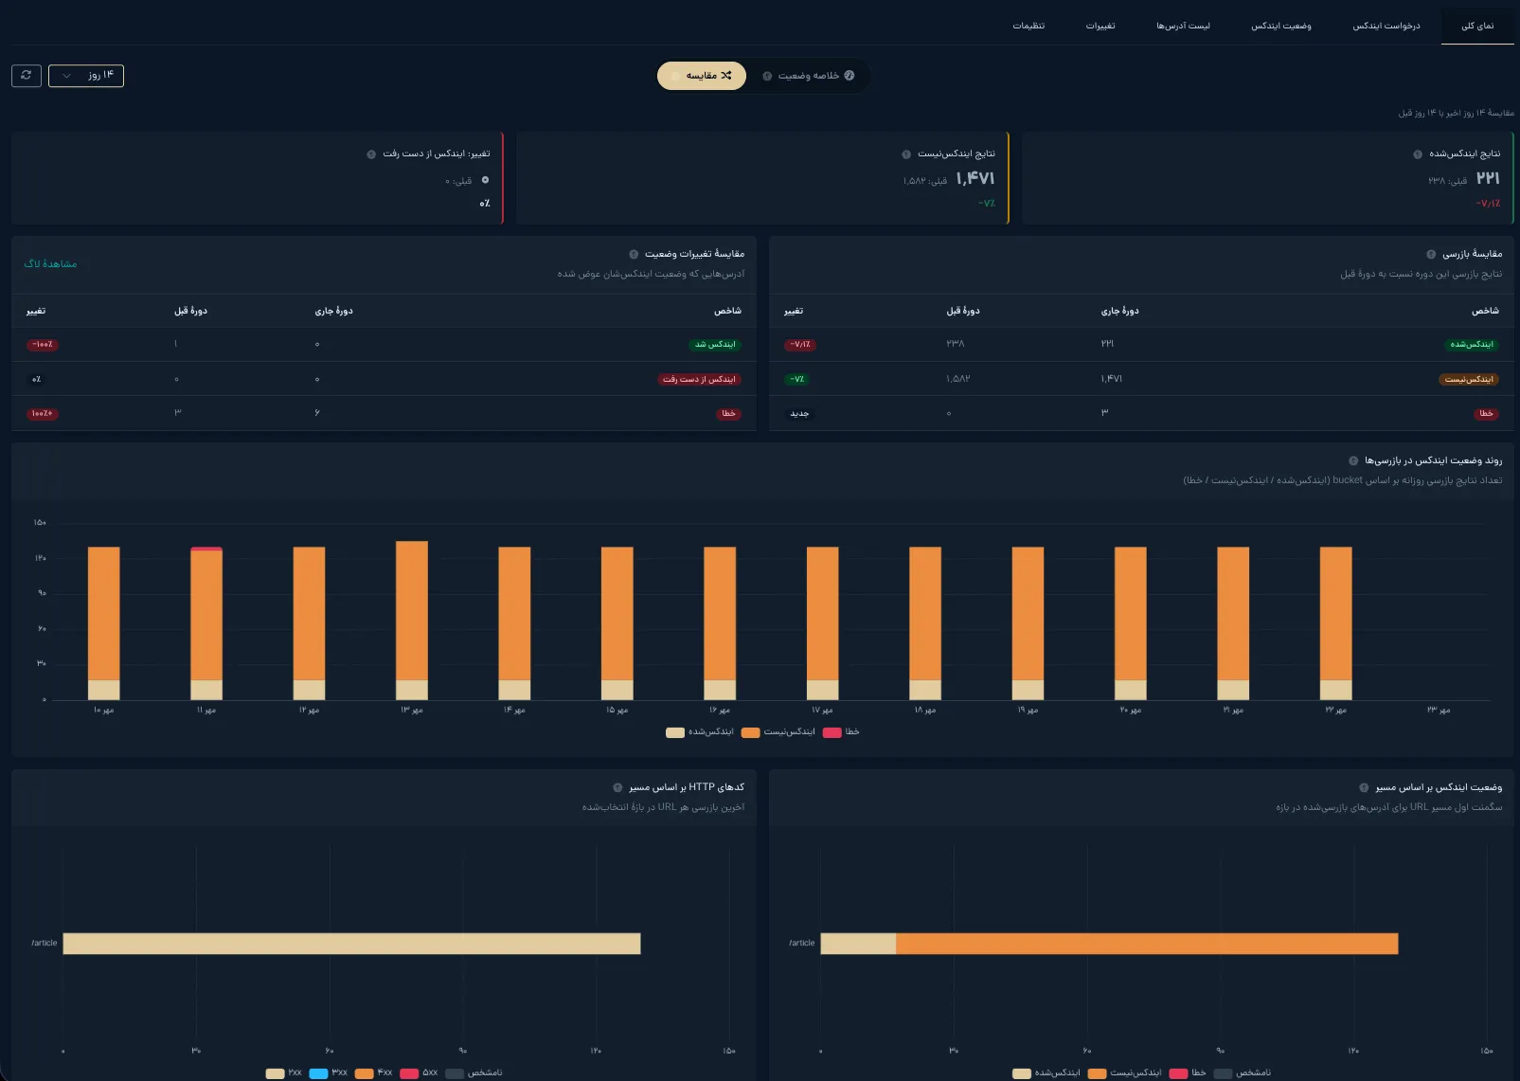This screenshot has height=1081, width=1520.
Task: Toggle 4xx series in HTTP codes legend
Action: tap(373, 1073)
